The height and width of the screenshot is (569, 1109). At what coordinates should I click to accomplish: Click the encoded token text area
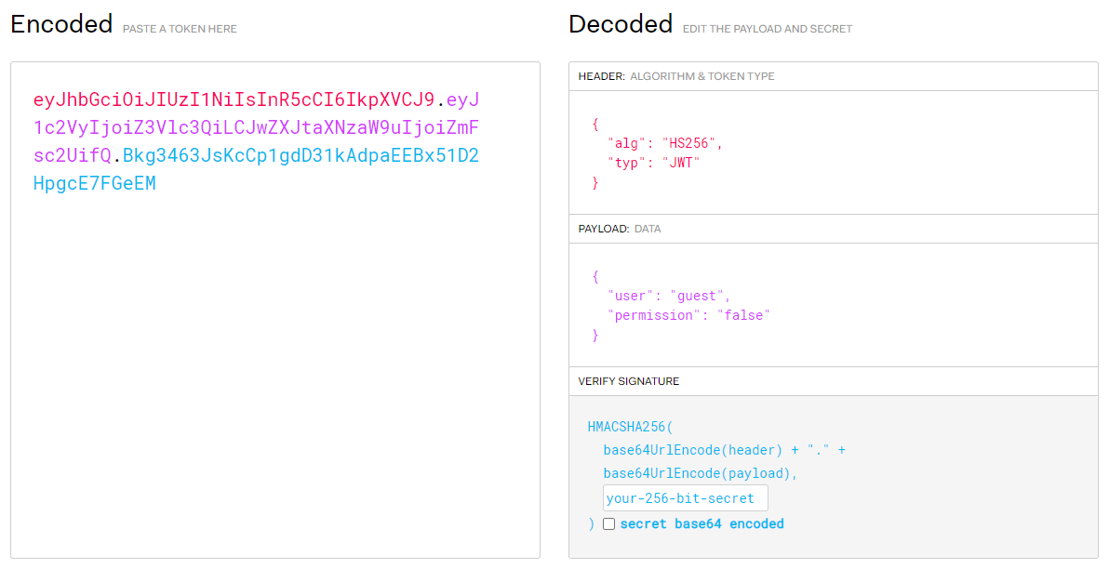275,311
